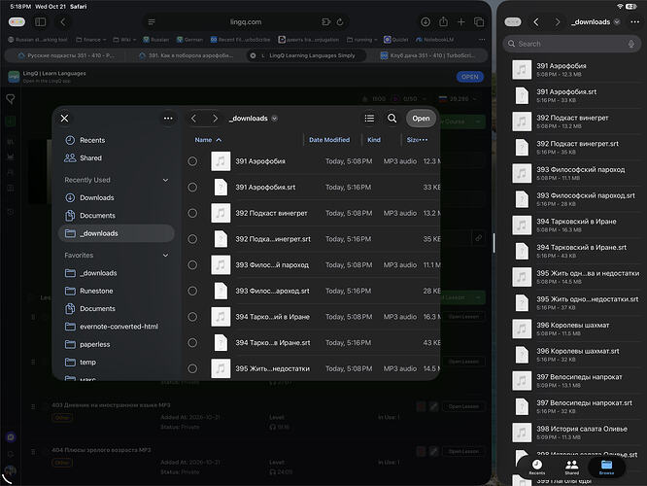
Task: Close the file picker dialog
Action: pos(64,119)
